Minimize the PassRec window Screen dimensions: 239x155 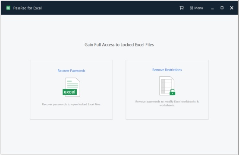(212, 8)
